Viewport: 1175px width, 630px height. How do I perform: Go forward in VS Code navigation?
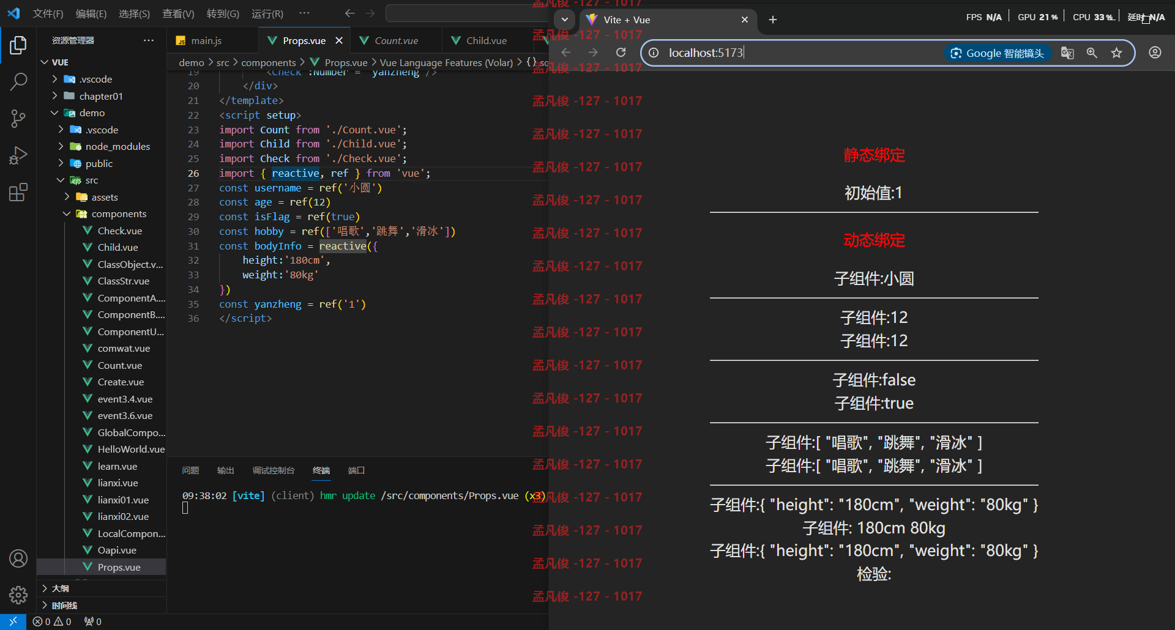tap(370, 13)
